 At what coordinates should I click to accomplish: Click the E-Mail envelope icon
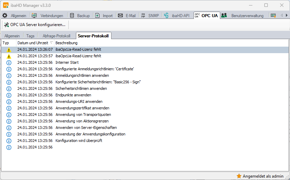[x=120, y=15]
